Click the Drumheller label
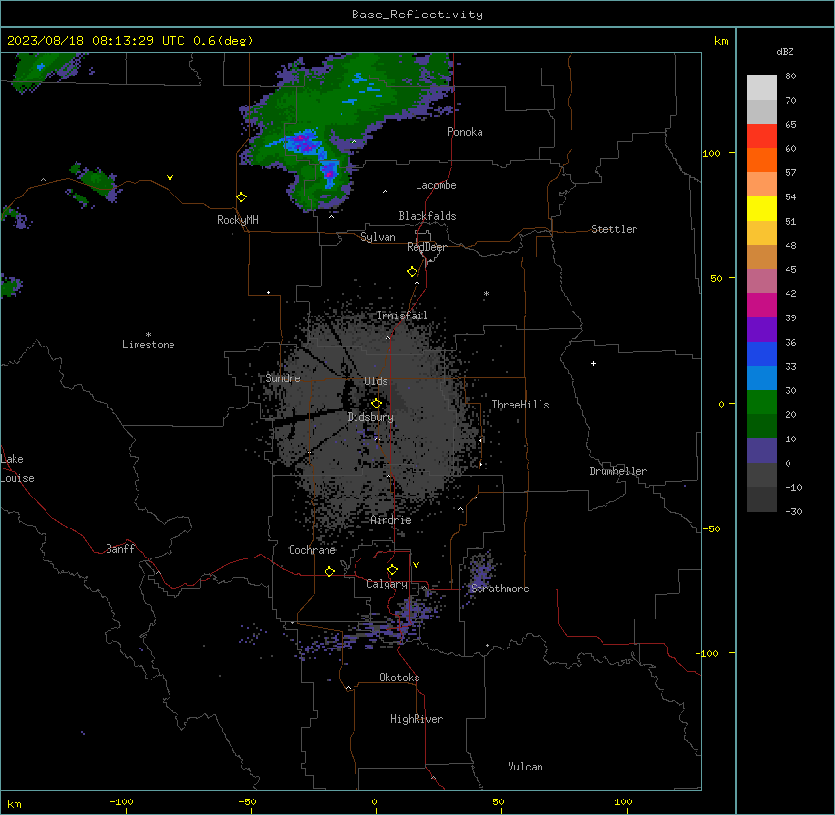Image resolution: width=835 pixels, height=815 pixels. point(618,471)
